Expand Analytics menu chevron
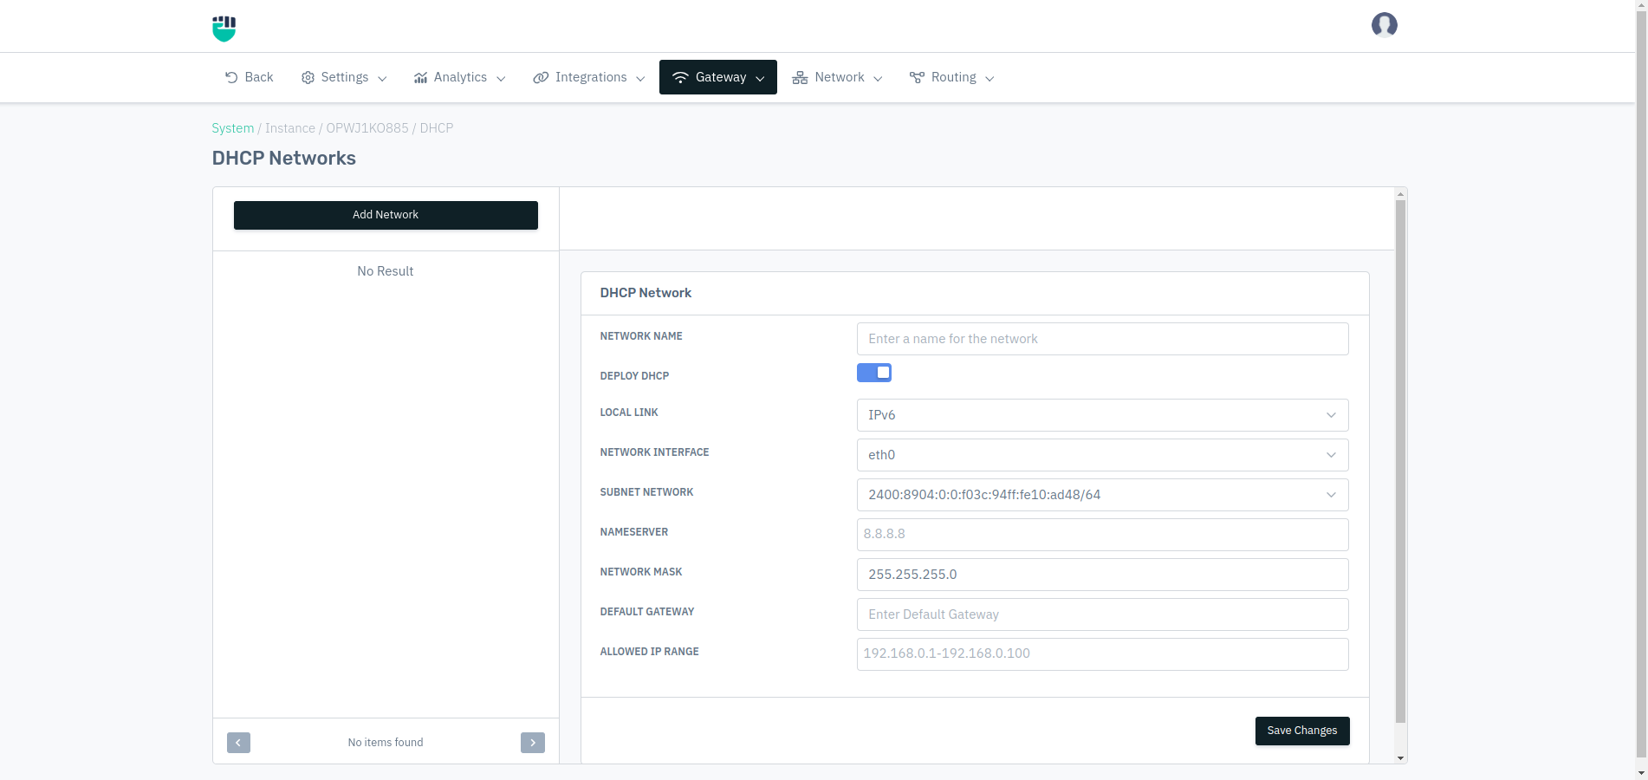1648x780 pixels. point(501,78)
